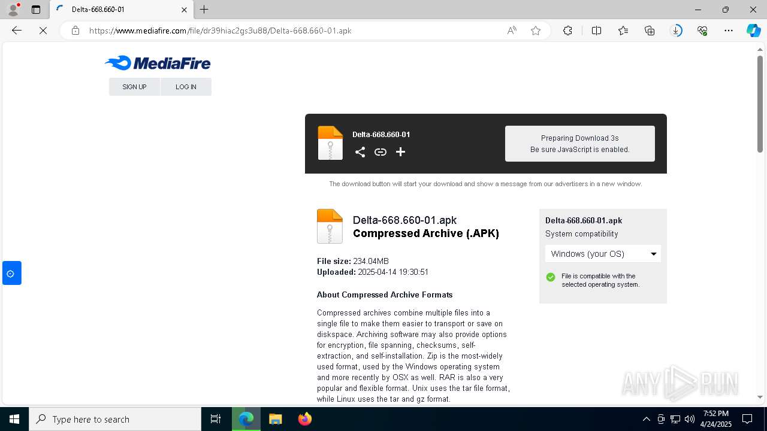The width and height of the screenshot is (767, 431).
Task: Click the green compatibility checkmark icon
Action: pyautogui.click(x=550, y=277)
